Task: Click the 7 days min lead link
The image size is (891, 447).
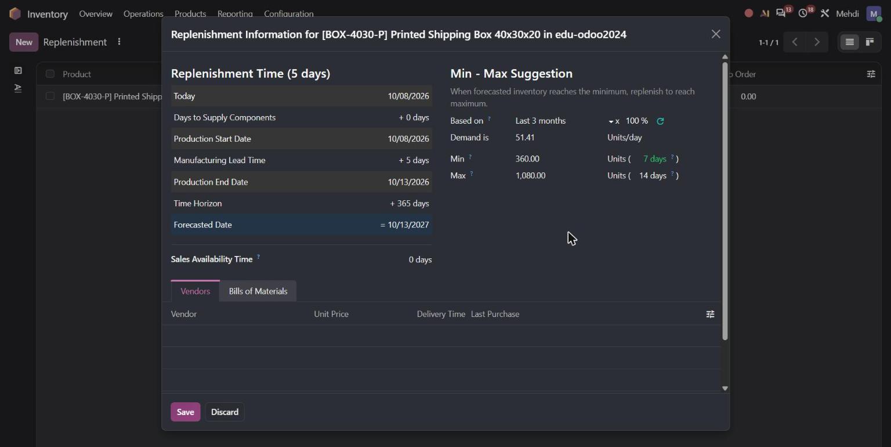Action: click(655, 158)
